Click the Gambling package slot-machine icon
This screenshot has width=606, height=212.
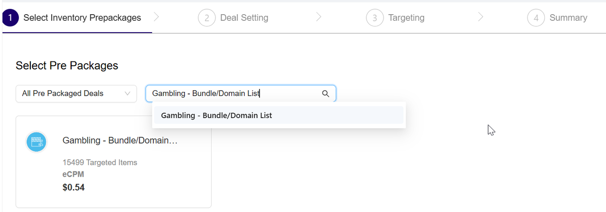(x=36, y=142)
